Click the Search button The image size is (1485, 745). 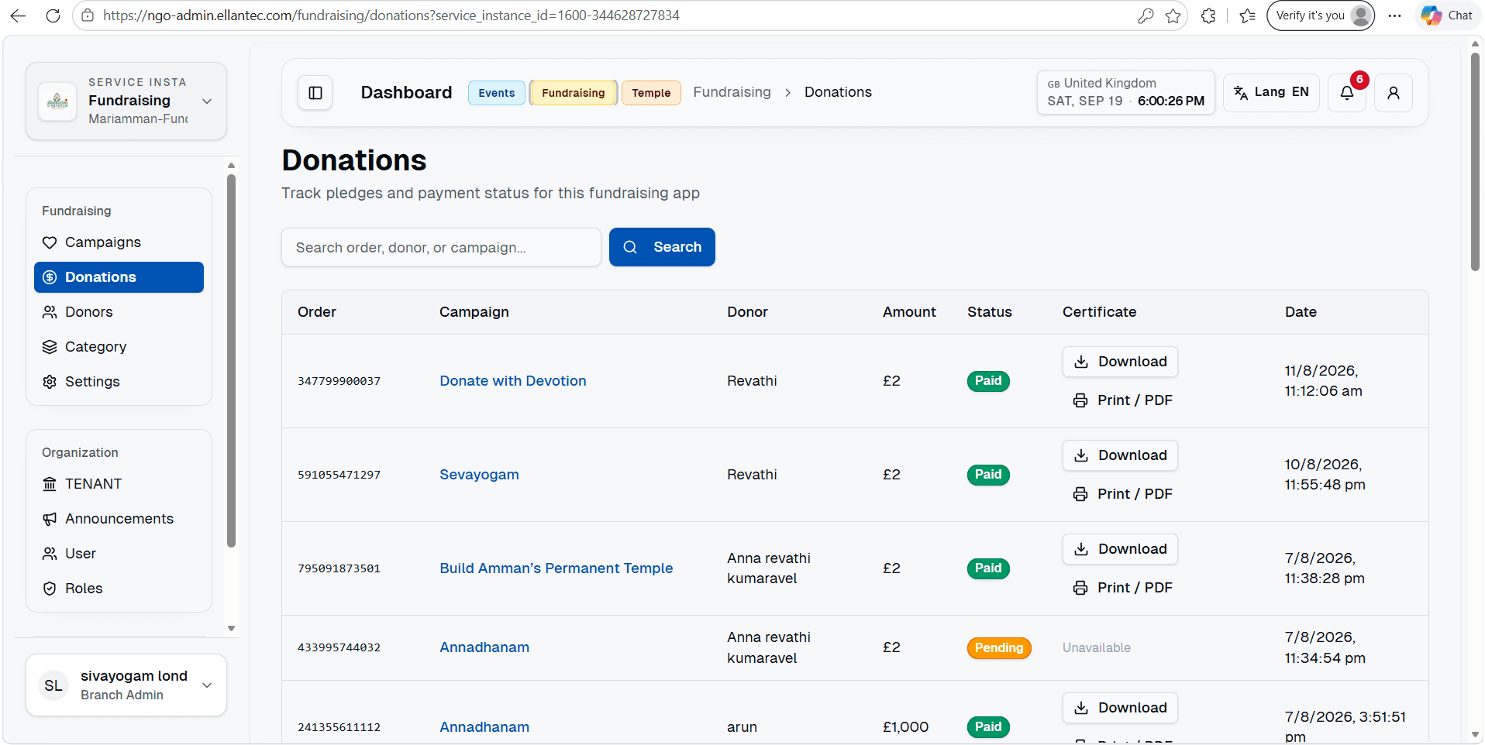pos(662,247)
